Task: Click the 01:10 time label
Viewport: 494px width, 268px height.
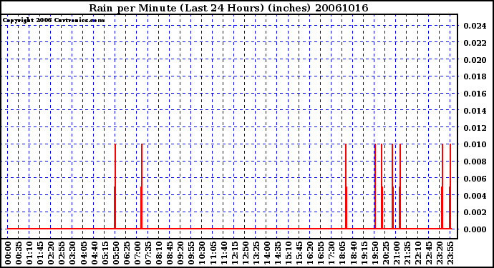Action: pos(29,253)
